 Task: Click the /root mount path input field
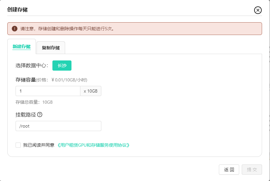58,126
